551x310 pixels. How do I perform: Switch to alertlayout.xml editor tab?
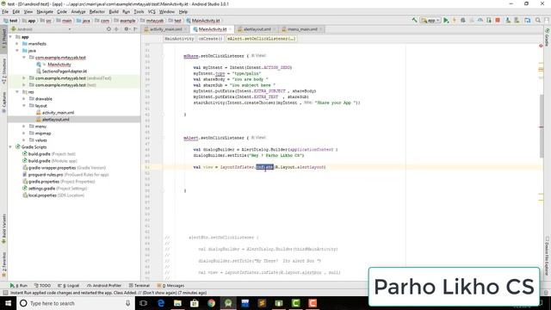[257, 29]
